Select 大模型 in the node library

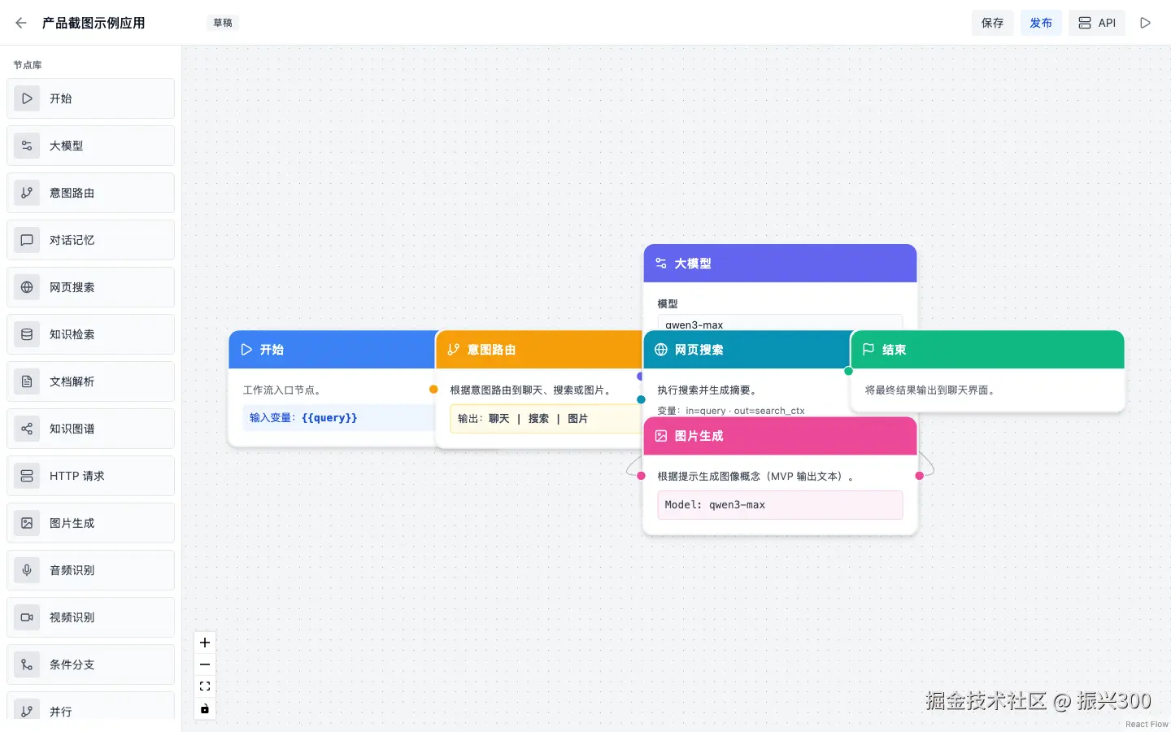tap(90, 146)
